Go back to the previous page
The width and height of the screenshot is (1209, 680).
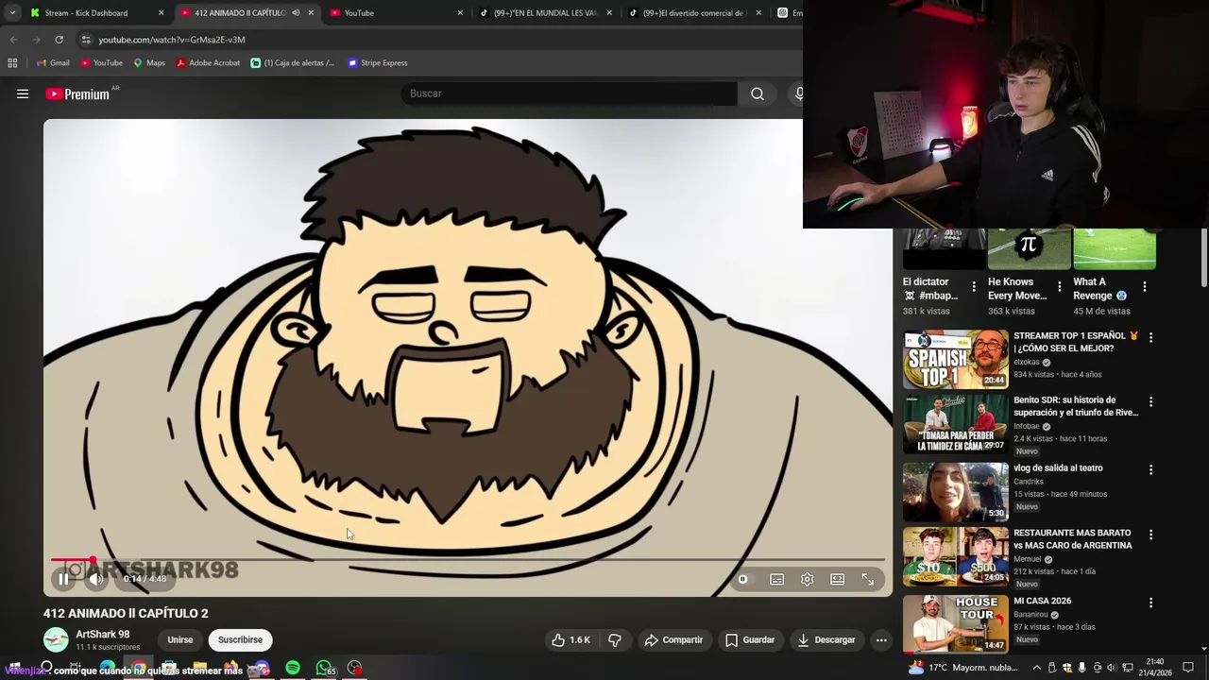point(13,40)
